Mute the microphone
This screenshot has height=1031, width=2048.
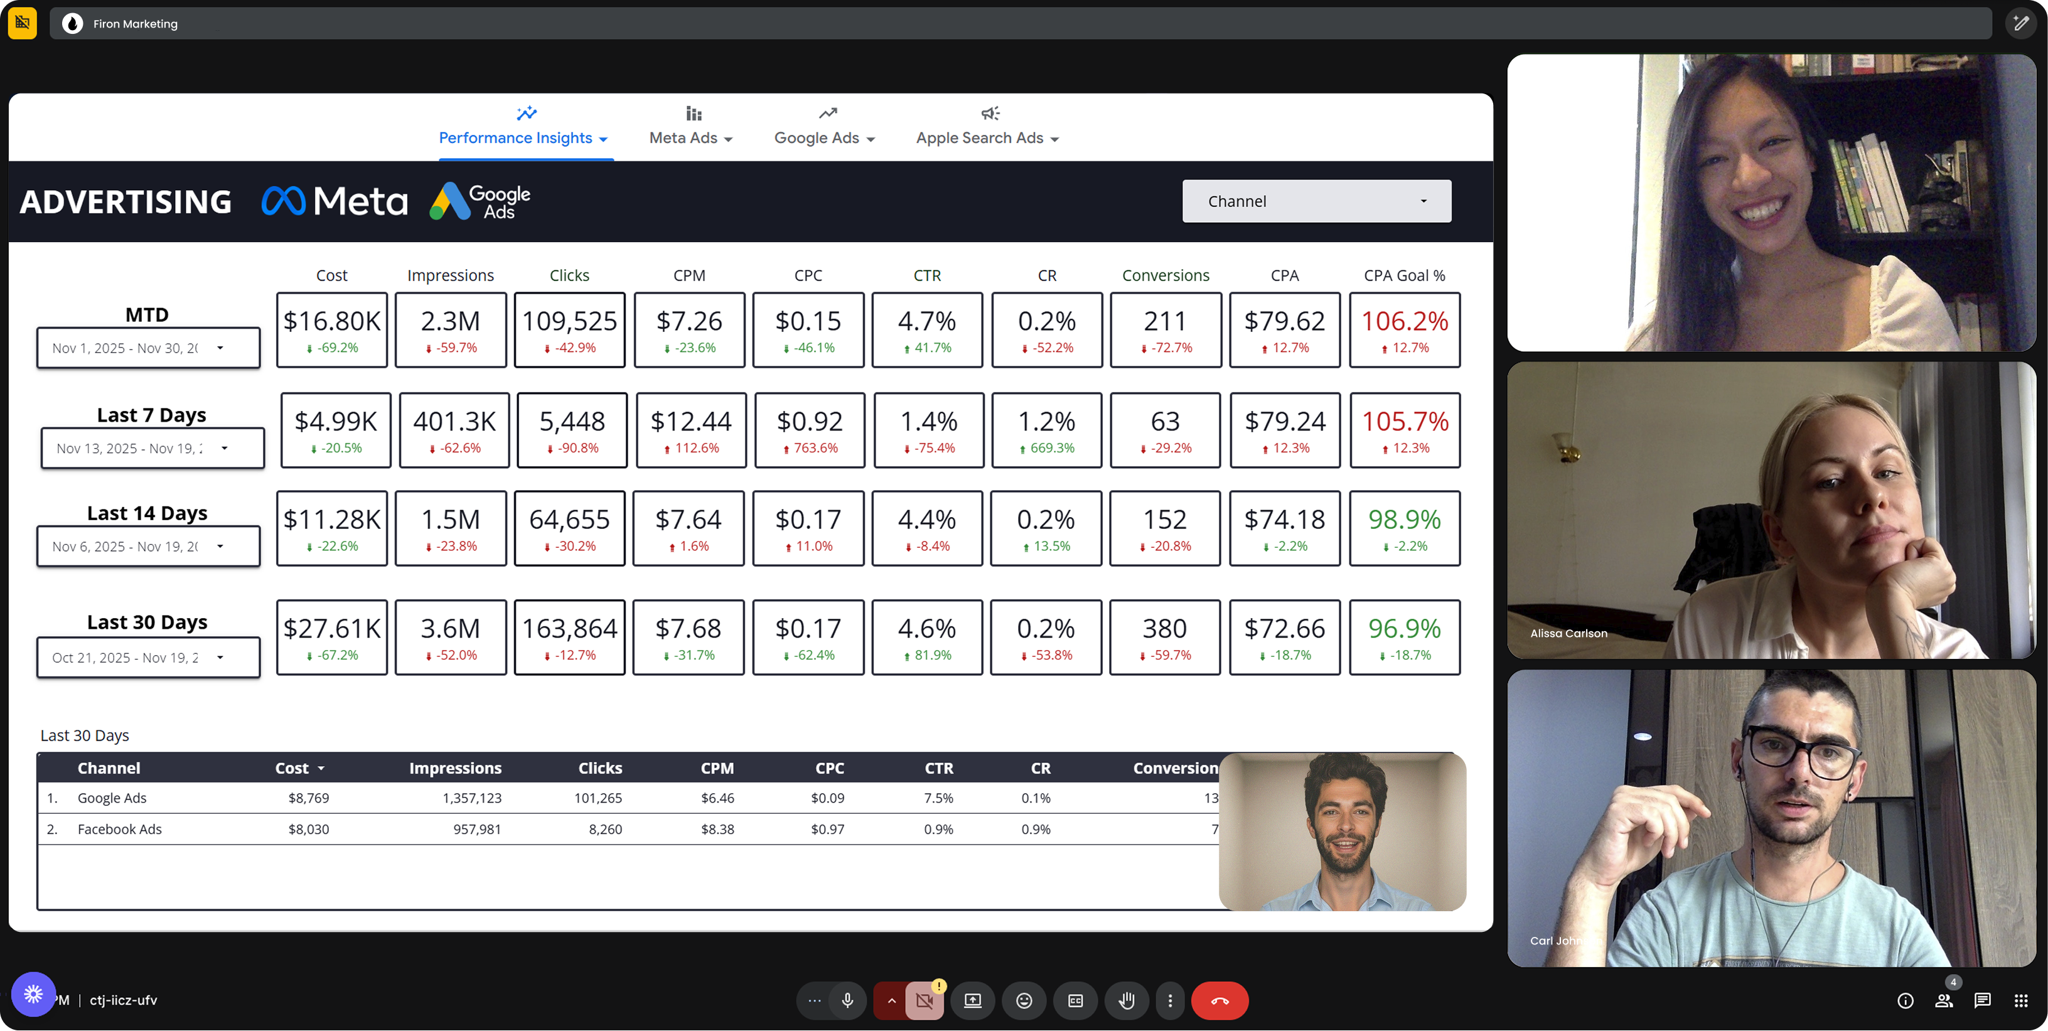[x=847, y=1000]
